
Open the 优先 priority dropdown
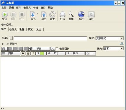(x=122, y=48)
